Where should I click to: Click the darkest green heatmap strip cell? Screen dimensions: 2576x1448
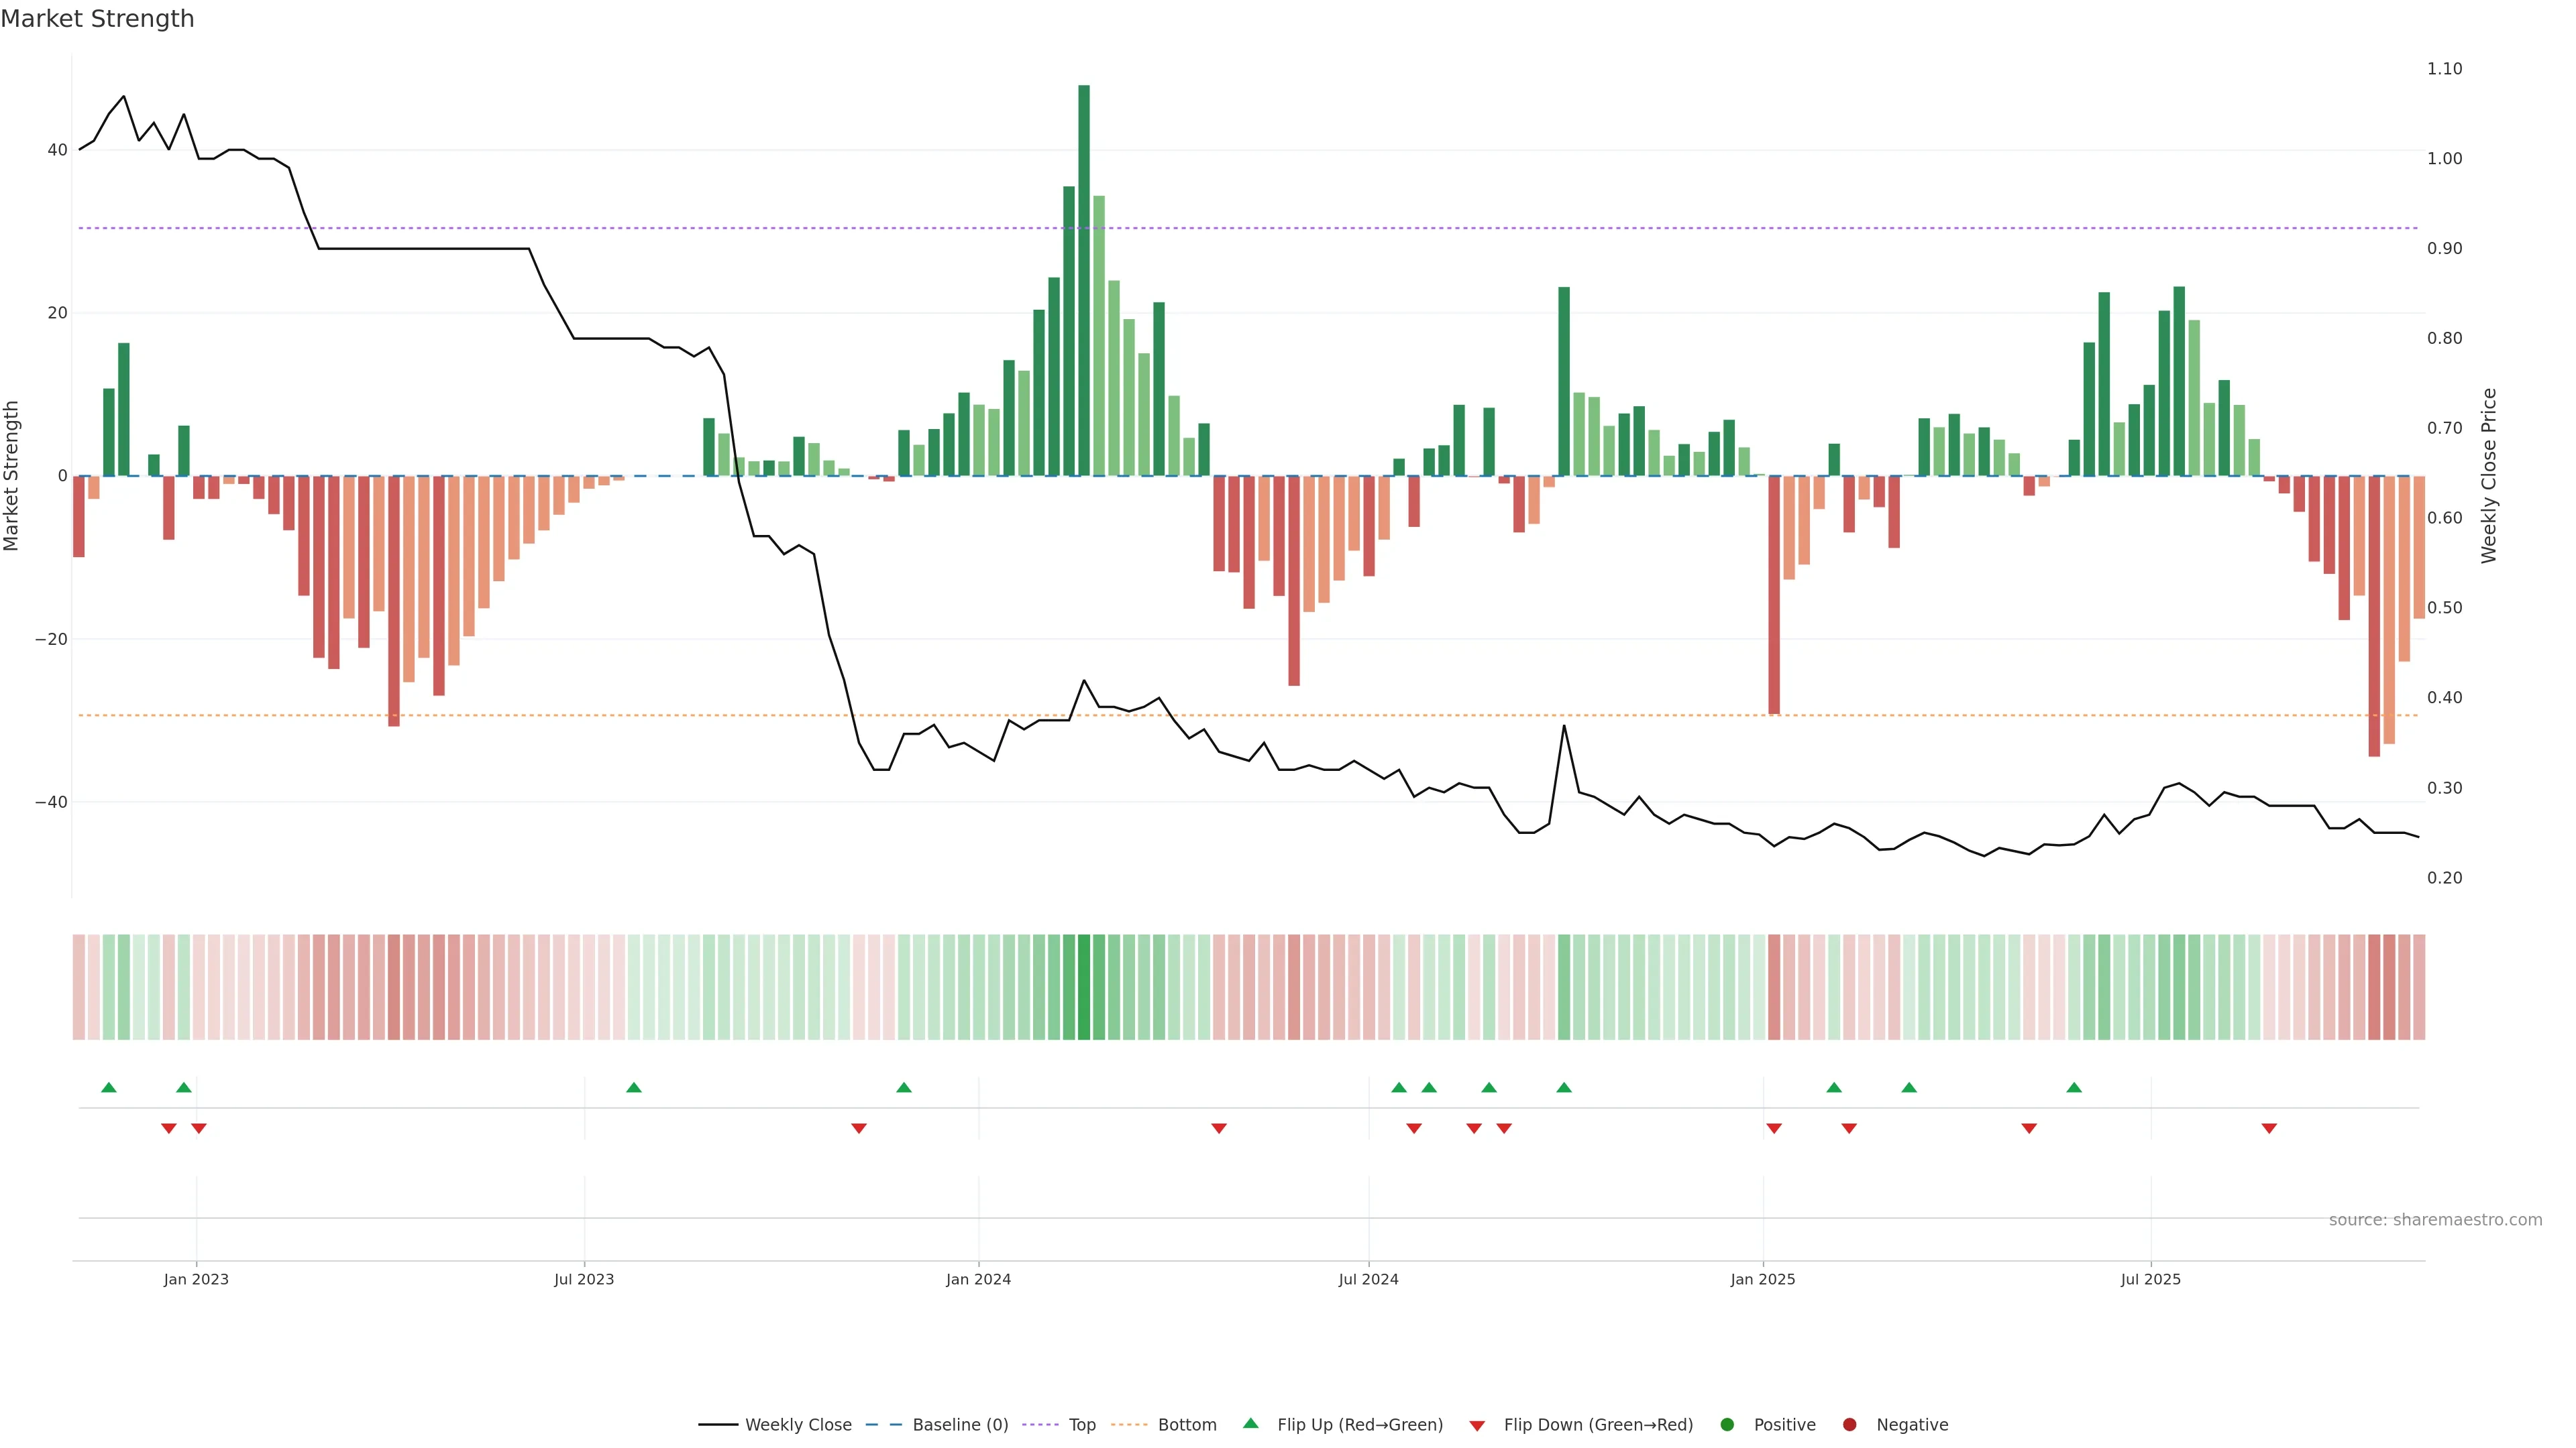(x=1084, y=987)
